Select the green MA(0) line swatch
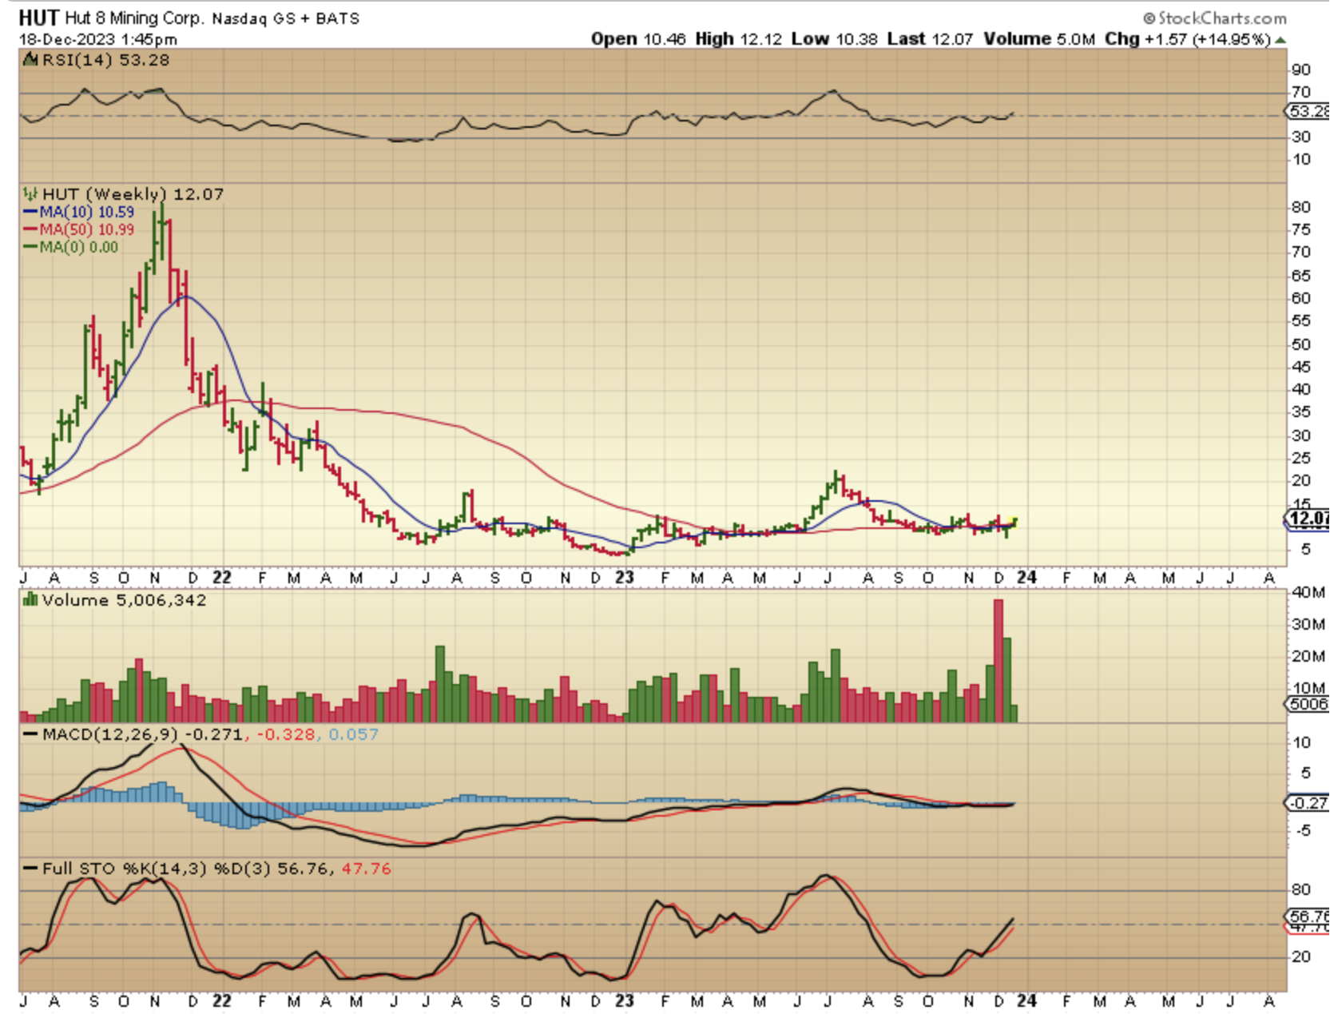Image resolution: width=1330 pixels, height=1014 pixels. click(30, 247)
